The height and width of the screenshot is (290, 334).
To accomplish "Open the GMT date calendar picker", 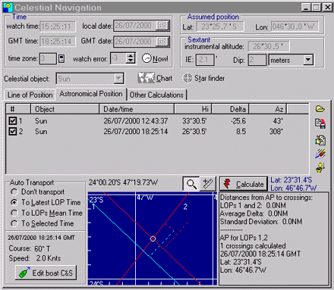I will (162, 42).
